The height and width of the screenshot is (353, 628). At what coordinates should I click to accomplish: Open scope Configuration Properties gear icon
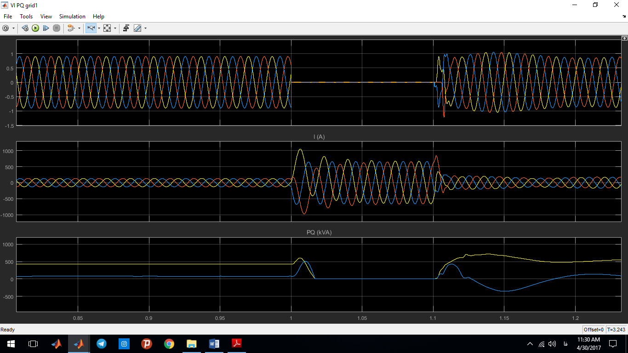[x=6, y=28]
